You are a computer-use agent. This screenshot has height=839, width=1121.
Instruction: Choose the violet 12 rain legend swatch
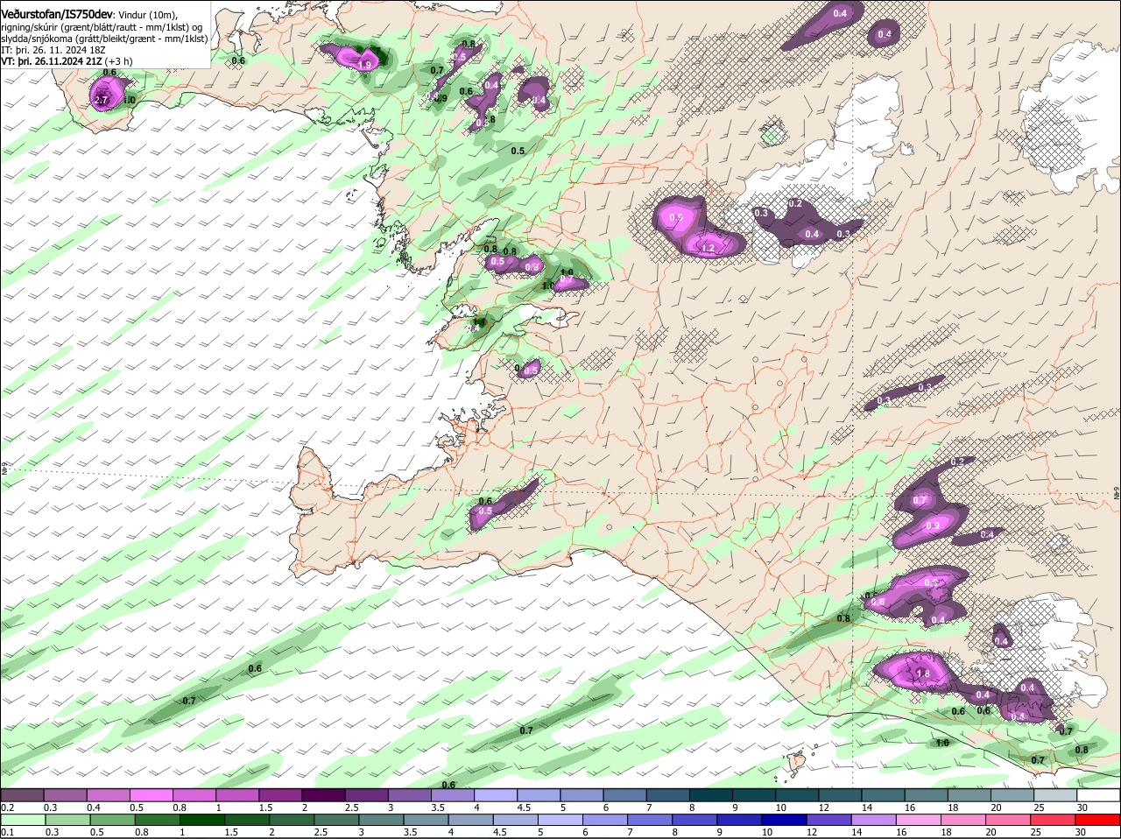pos(828,820)
